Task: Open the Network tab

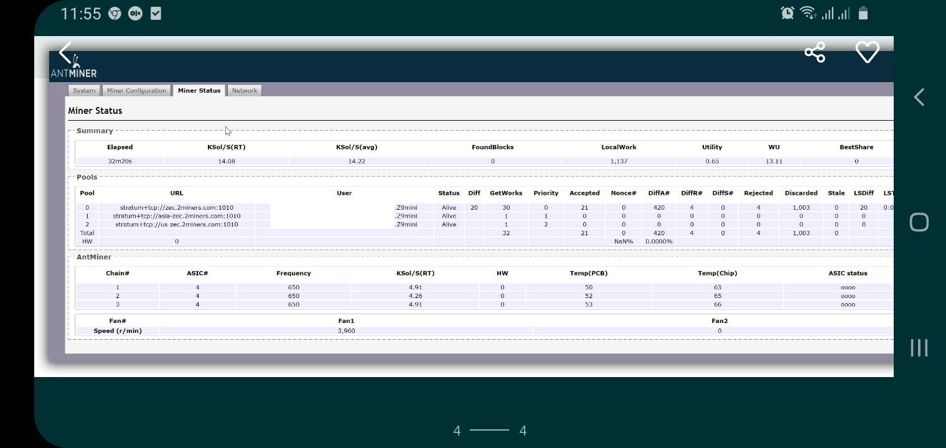Action: coord(245,90)
